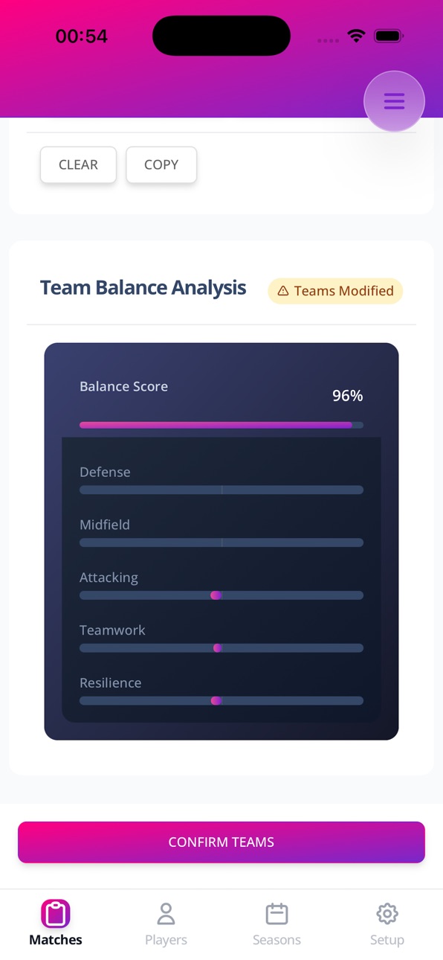Clear the generated teams

[78, 164]
